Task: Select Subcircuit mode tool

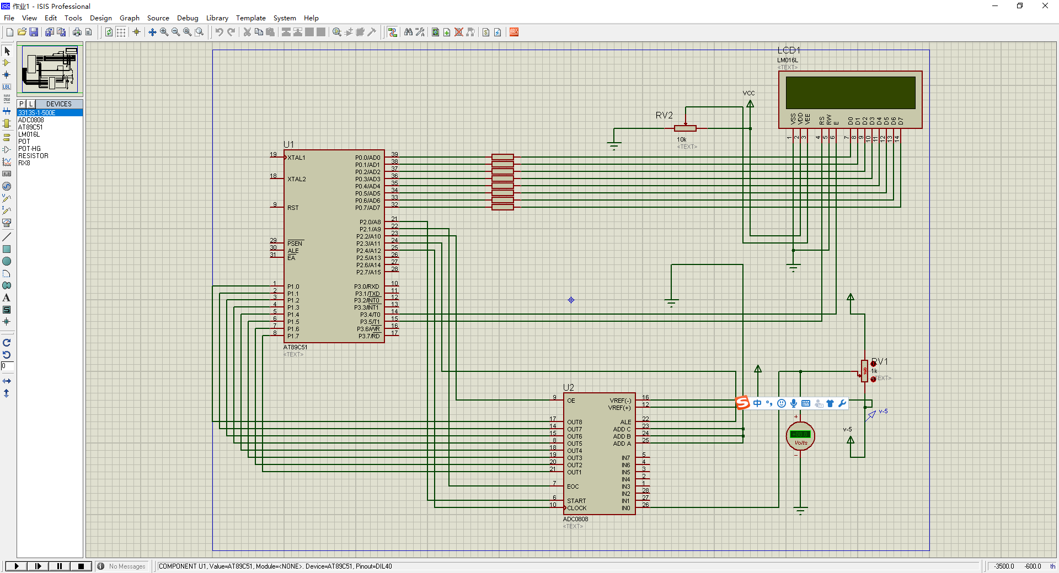Action: 7,123
